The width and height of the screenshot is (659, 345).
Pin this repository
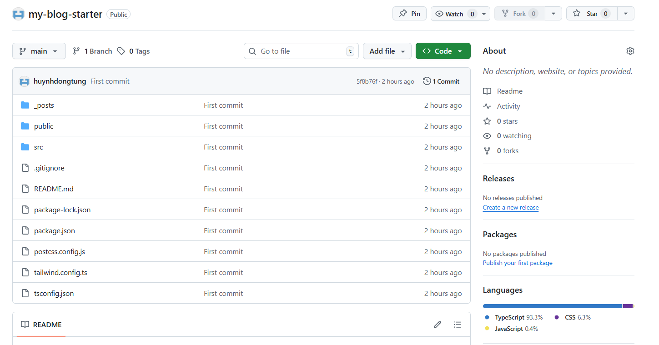[x=409, y=13]
